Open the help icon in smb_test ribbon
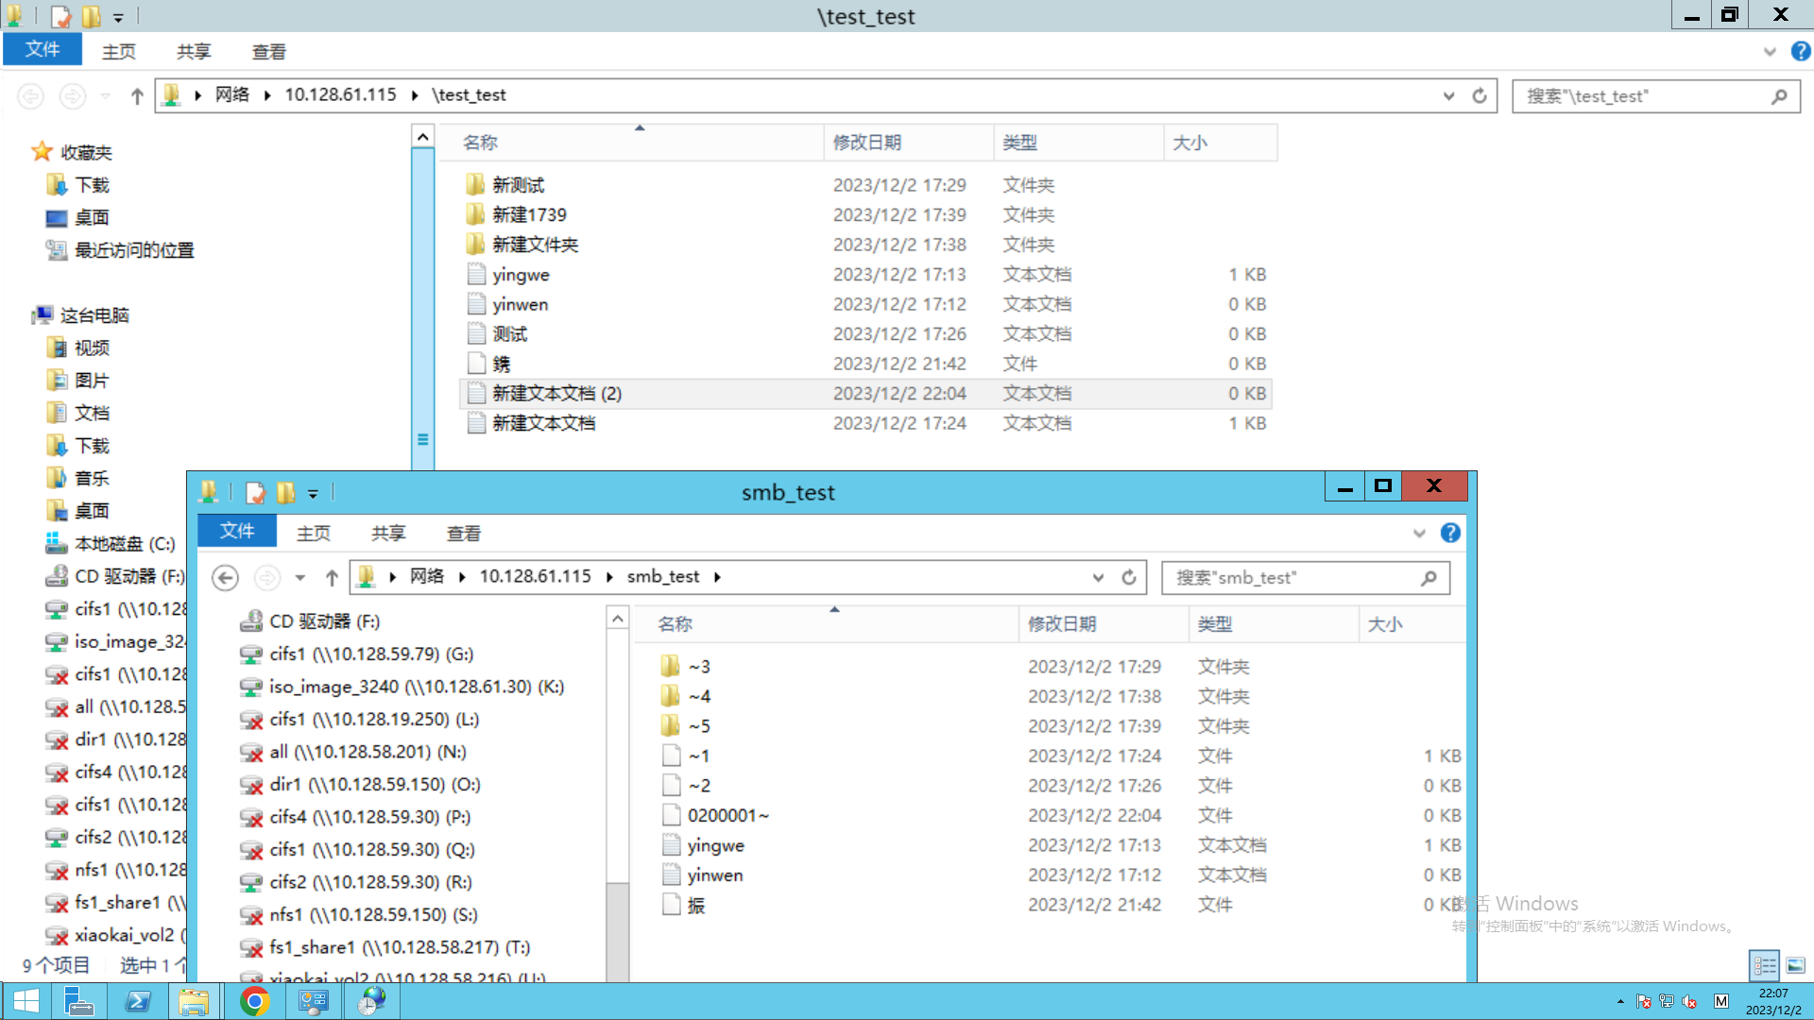The image size is (1814, 1020). 1450,533
